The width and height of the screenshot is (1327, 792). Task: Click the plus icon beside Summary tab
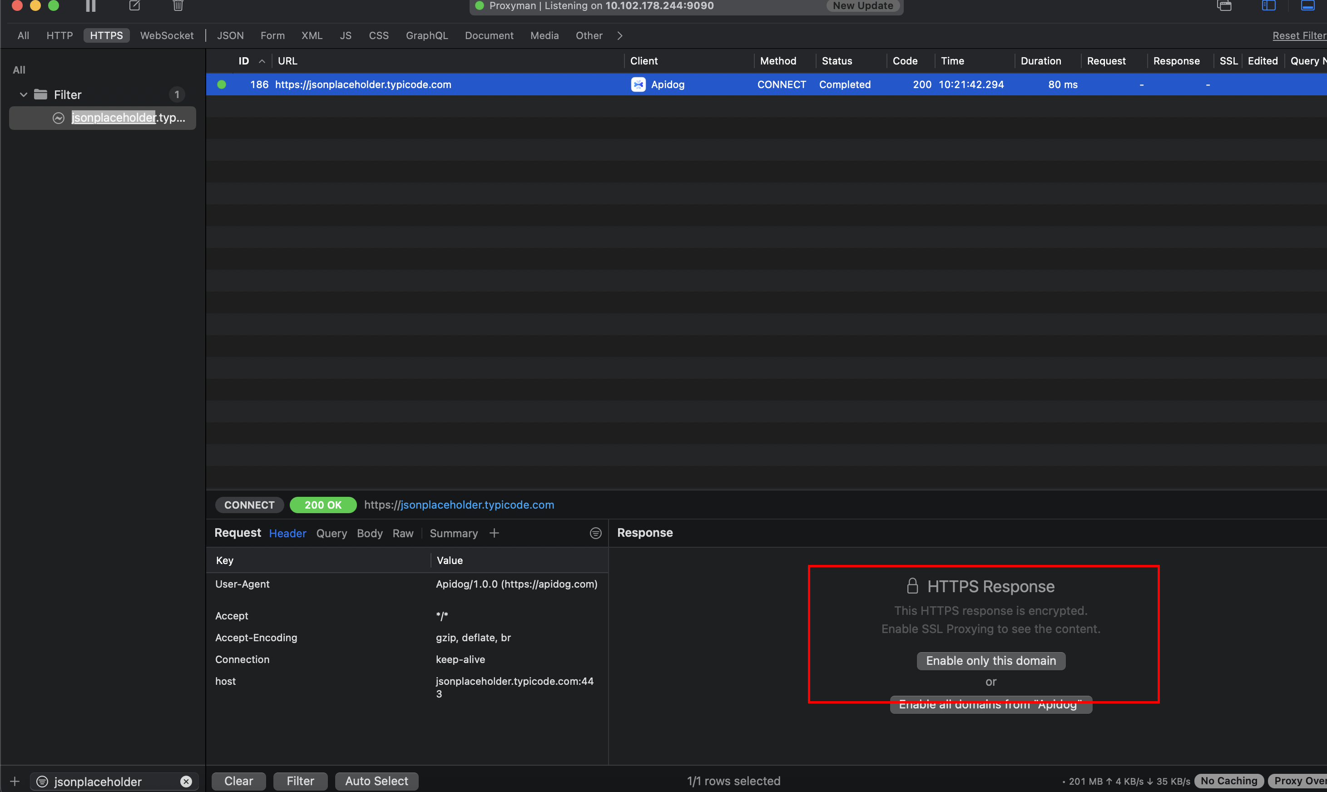[494, 533]
